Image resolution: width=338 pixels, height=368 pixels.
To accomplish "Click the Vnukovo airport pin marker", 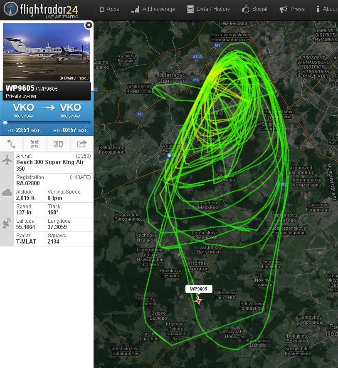I will click(x=169, y=156).
